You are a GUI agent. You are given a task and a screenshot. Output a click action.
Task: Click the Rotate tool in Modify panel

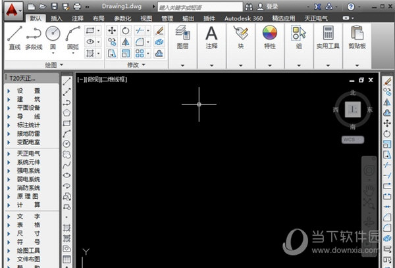pyautogui.click(x=126, y=31)
